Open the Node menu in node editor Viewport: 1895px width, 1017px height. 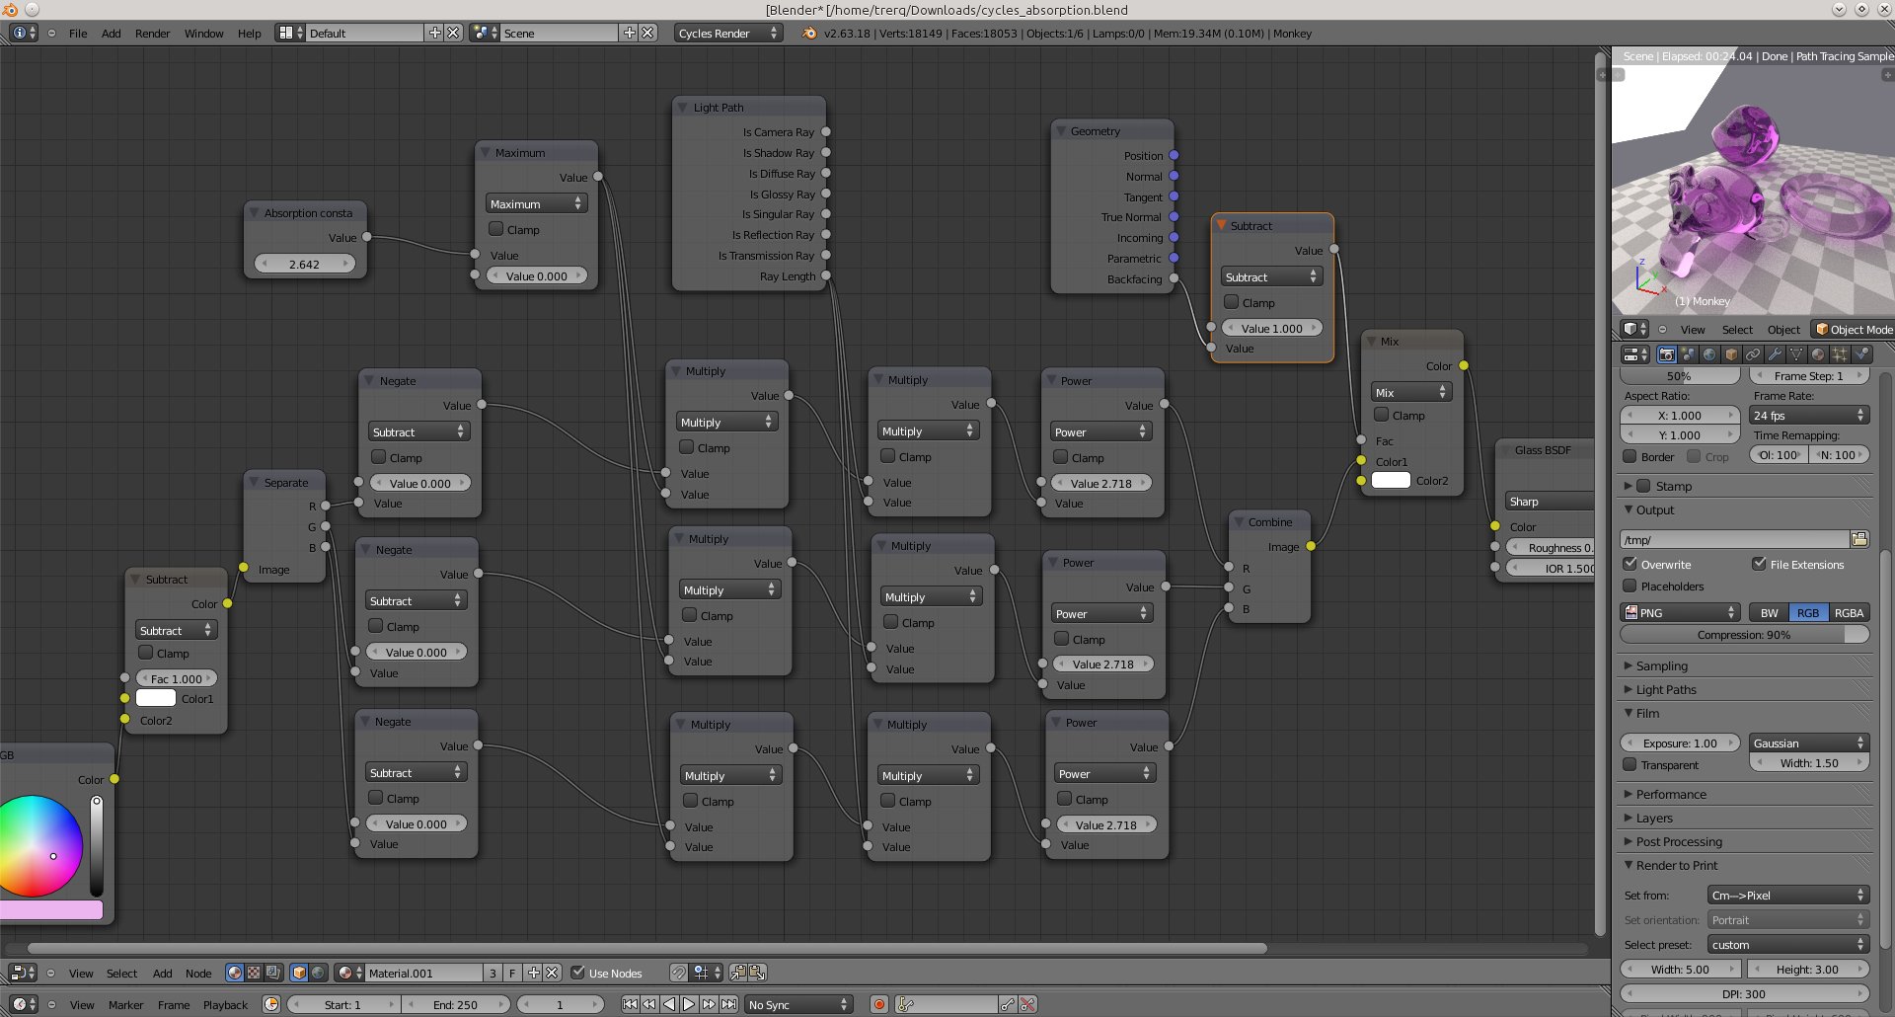(198, 973)
